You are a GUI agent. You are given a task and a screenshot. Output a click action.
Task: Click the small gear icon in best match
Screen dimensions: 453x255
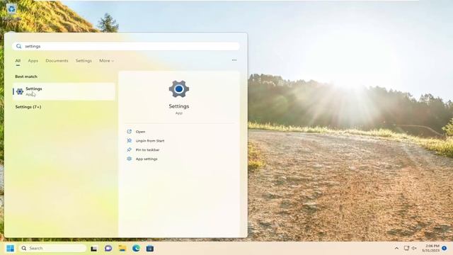pos(20,91)
